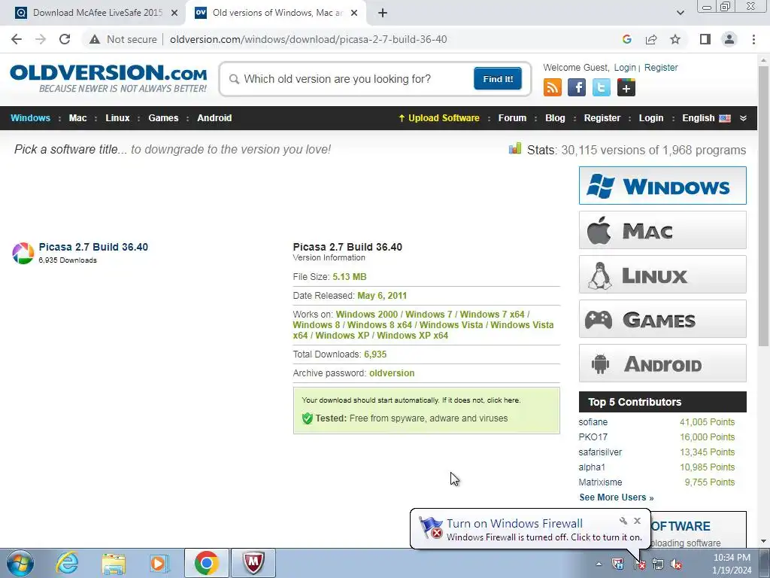770x578 pixels.
Task: Go back to the previous page
Action: pos(17,39)
